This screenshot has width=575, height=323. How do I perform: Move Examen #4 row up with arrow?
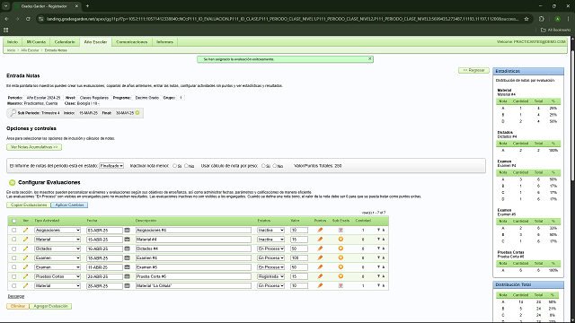click(x=384, y=258)
